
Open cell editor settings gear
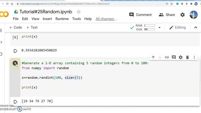(181, 57)
